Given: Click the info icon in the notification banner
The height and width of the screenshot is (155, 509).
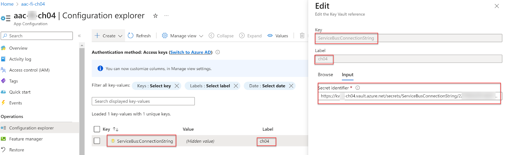Looking at the screenshot, I should pyautogui.click(x=100, y=68).
